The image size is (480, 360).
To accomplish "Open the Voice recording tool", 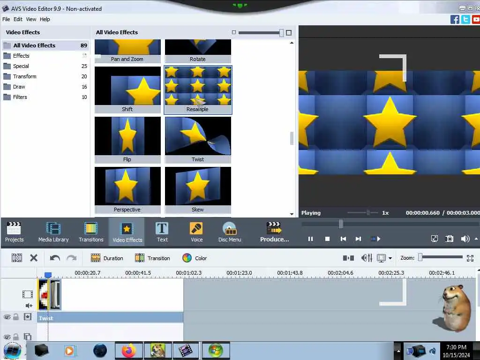I will [x=196, y=232].
